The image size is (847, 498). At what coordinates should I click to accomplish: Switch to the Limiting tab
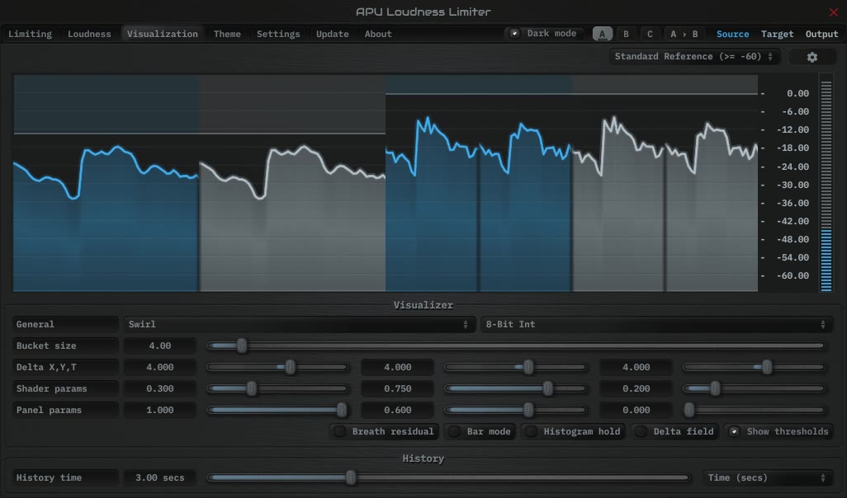31,34
